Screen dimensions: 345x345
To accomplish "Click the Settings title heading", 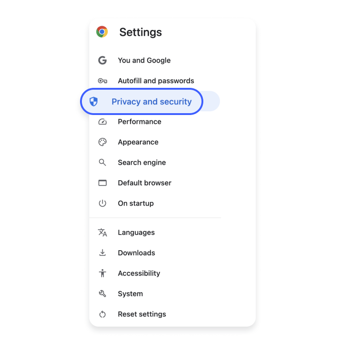I will point(140,32).
